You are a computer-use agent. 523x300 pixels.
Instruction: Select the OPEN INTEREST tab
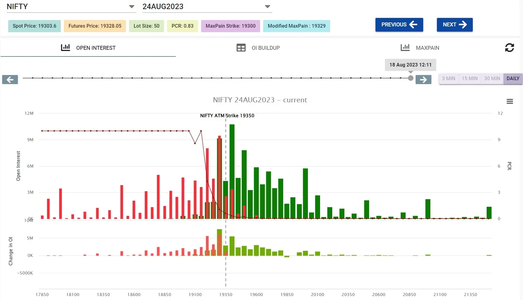click(x=88, y=48)
